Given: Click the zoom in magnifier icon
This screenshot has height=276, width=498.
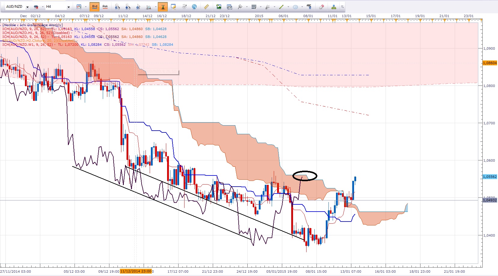Looking at the screenshot, I should (x=118, y=7).
